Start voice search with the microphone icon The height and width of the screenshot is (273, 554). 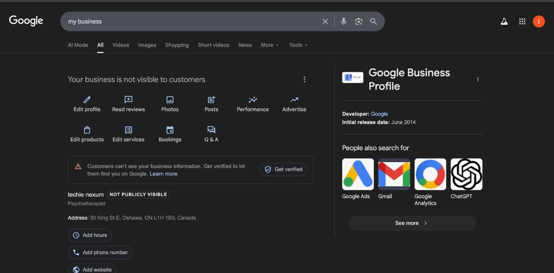click(x=344, y=22)
